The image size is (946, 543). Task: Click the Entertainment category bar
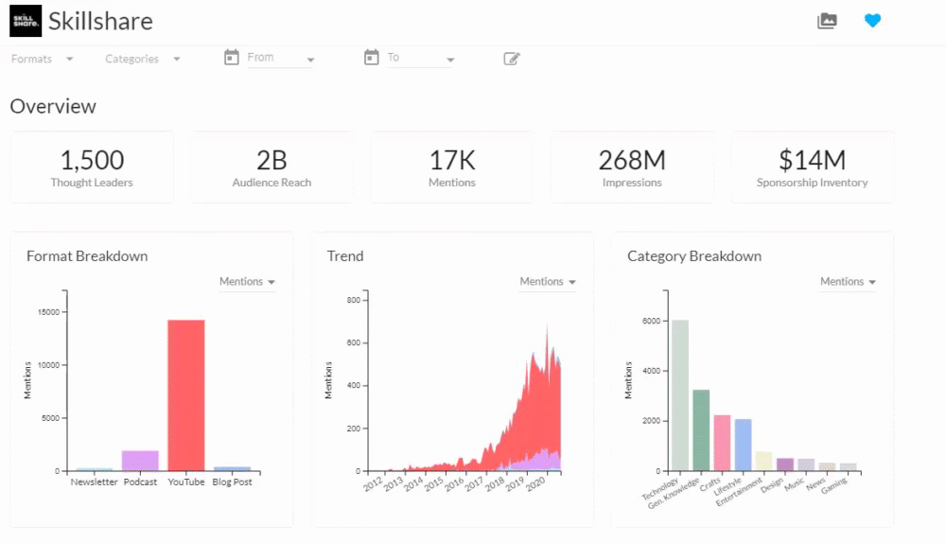(763, 461)
